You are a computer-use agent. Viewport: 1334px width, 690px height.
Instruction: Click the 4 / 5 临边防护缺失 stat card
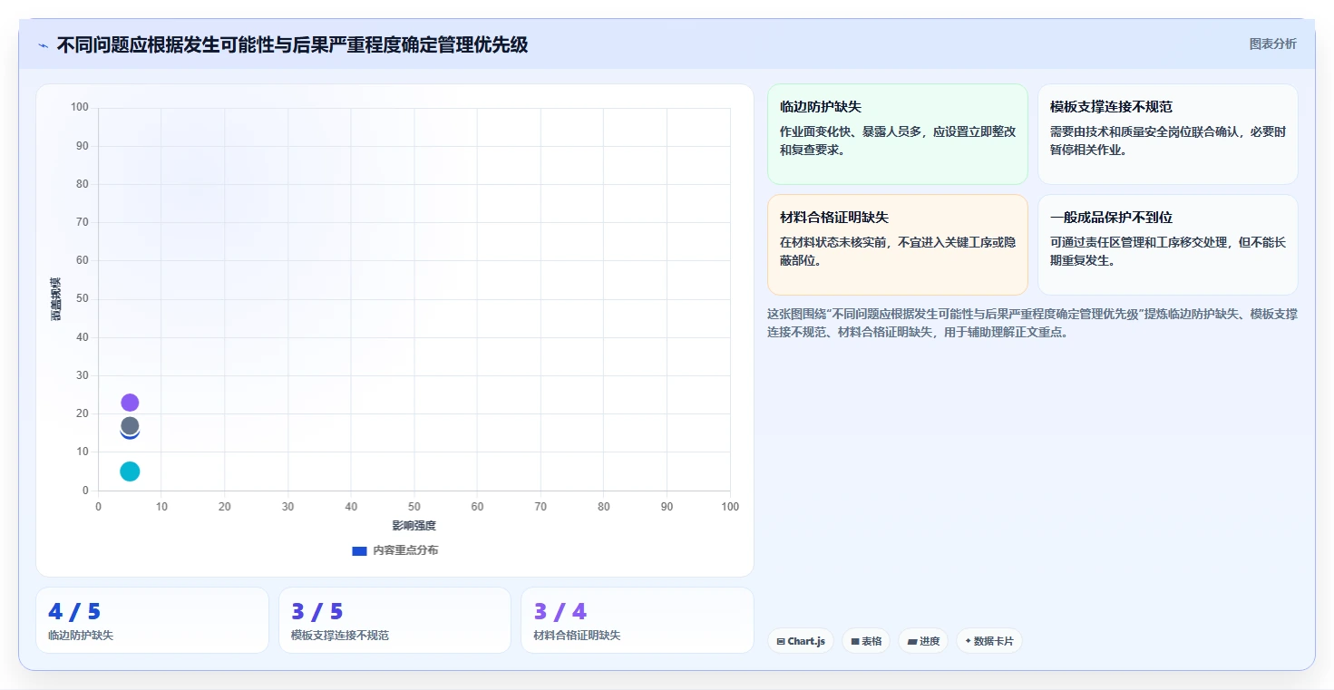click(x=152, y=620)
